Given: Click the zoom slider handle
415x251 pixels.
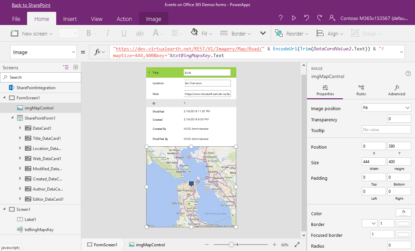Looking at the screenshot, I should coord(231,245).
